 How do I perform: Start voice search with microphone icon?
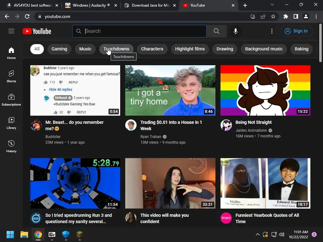tap(235, 31)
